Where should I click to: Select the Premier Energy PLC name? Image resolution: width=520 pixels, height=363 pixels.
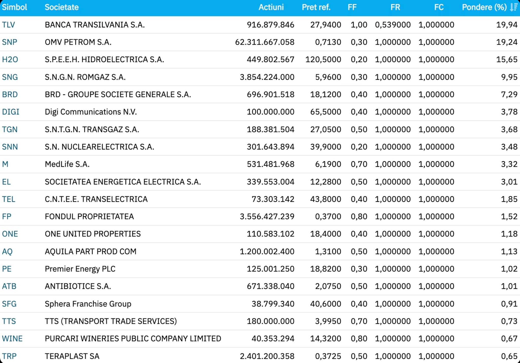(x=80, y=269)
